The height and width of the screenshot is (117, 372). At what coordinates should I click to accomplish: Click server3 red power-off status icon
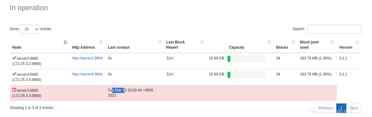14,90
